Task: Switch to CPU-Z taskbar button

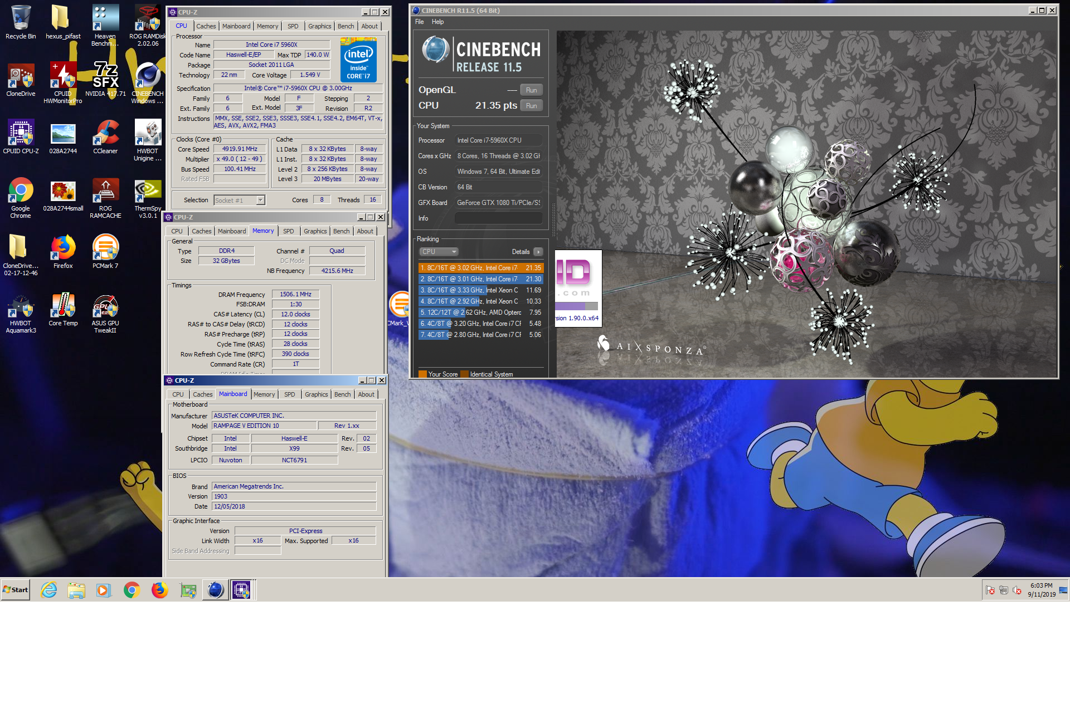Action: coord(242,590)
